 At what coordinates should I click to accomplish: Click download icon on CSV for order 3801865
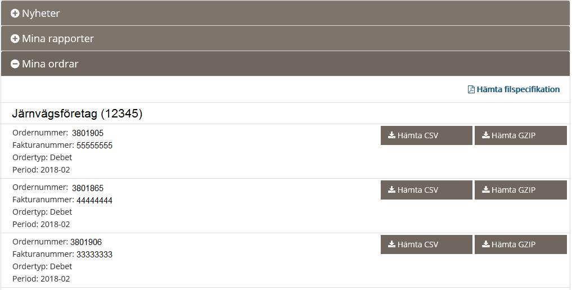[x=391, y=189]
